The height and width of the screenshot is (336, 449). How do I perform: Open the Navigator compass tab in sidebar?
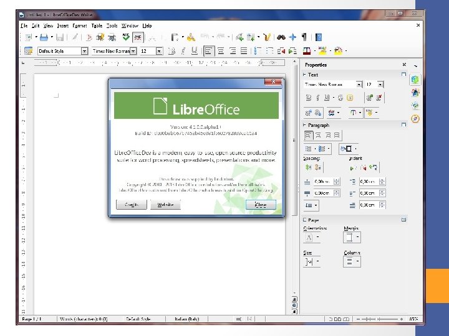point(415,118)
